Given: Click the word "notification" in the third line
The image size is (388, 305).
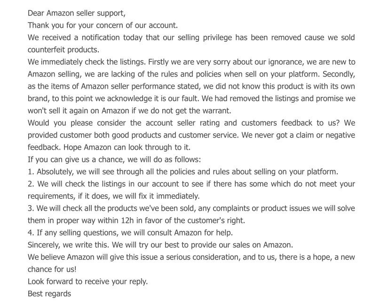Looking at the screenshot, I should (x=101, y=38).
